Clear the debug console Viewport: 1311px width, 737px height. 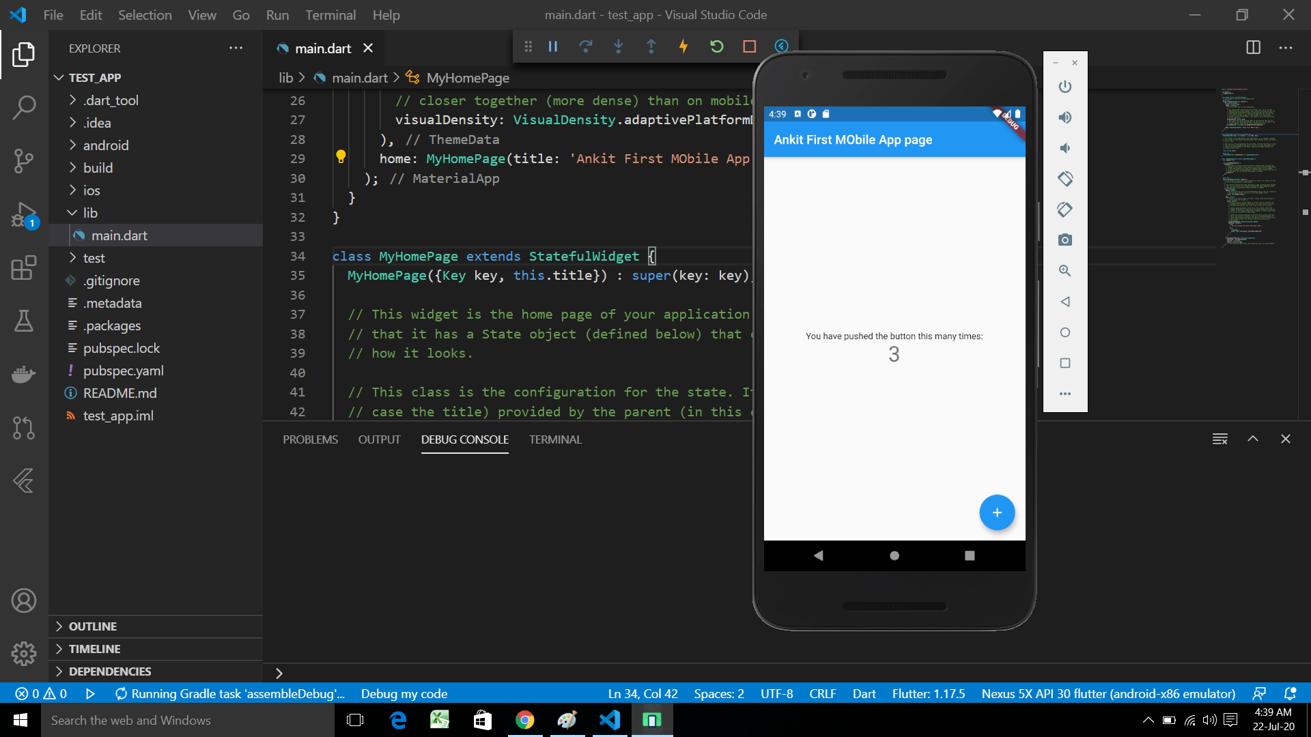pos(1220,439)
